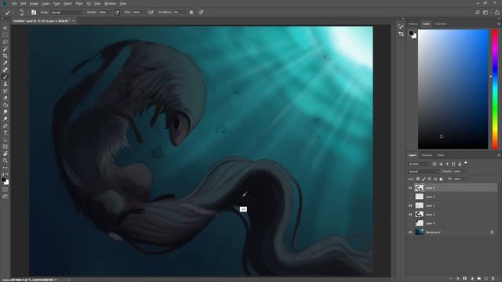Select the Lasso tool
Viewport: 502px width, 282px height.
pyautogui.click(x=5, y=42)
